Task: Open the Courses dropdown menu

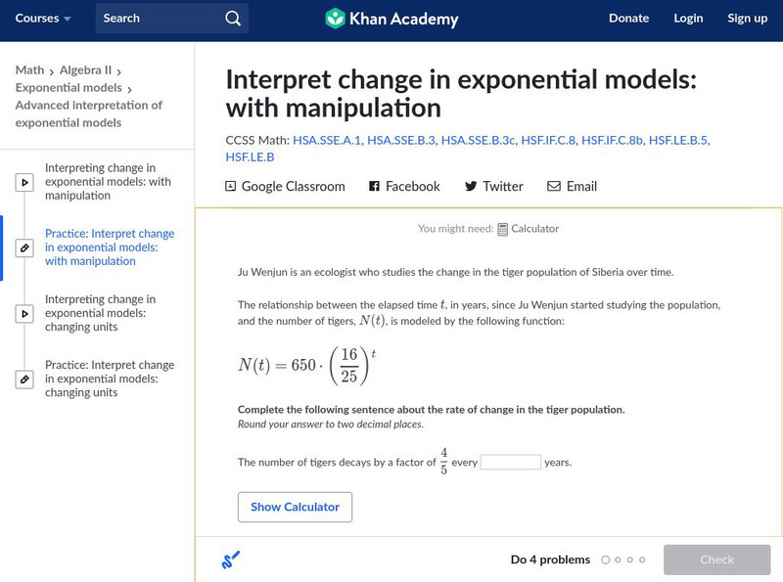Action: (x=43, y=19)
